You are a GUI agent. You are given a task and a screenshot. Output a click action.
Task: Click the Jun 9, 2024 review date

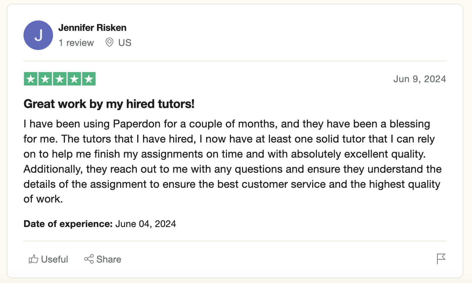coord(420,79)
